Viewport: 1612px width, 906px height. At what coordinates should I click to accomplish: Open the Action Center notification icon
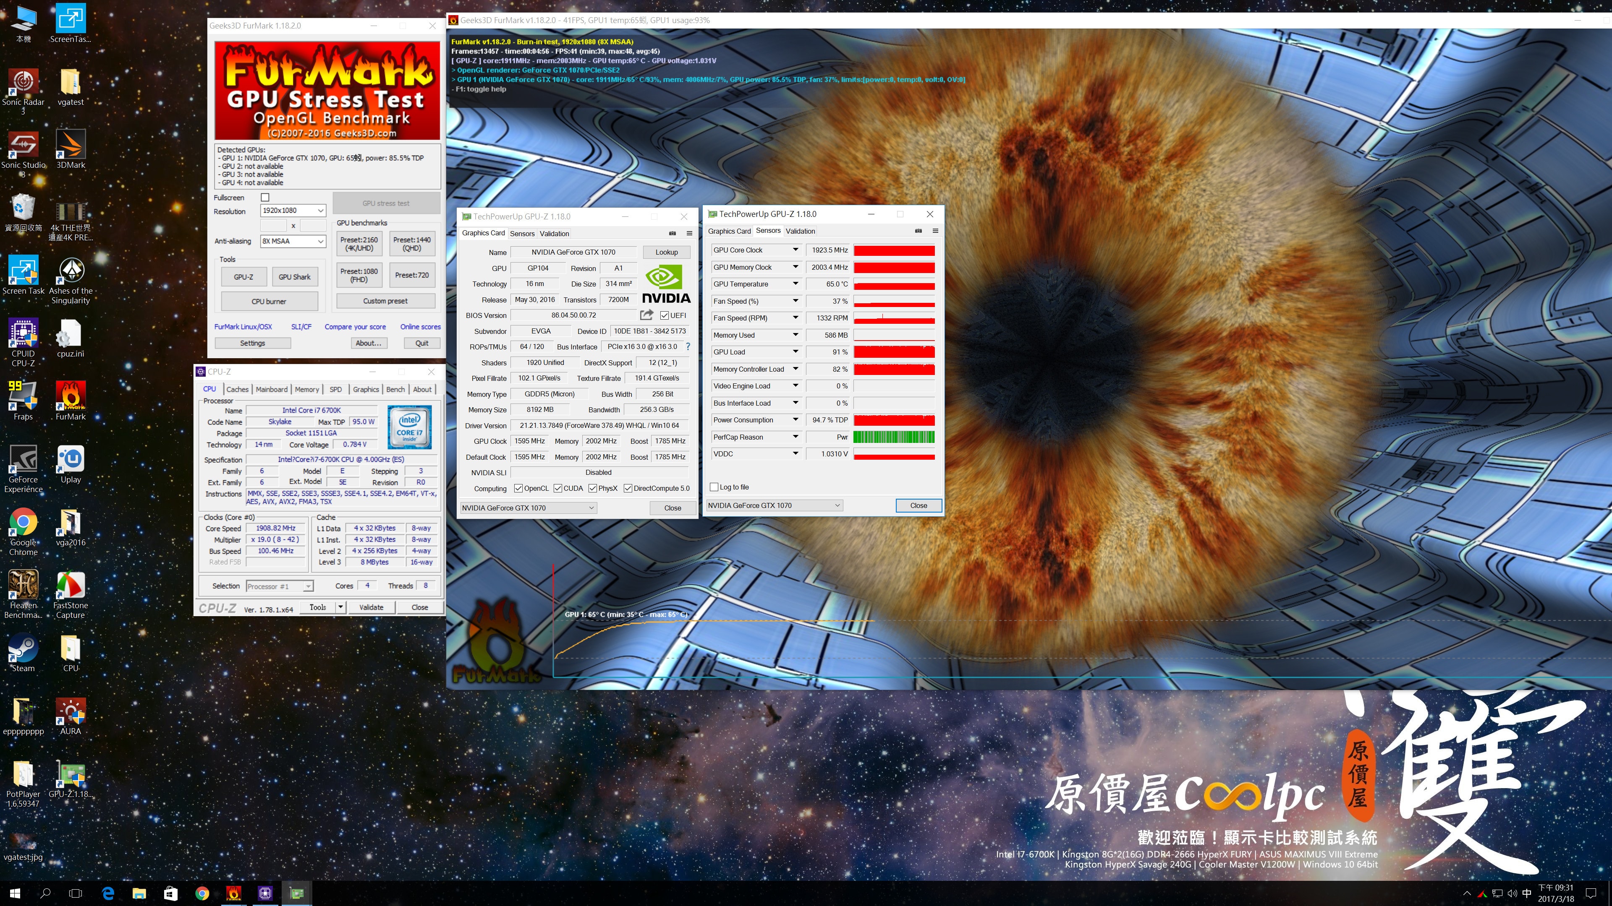point(1591,893)
